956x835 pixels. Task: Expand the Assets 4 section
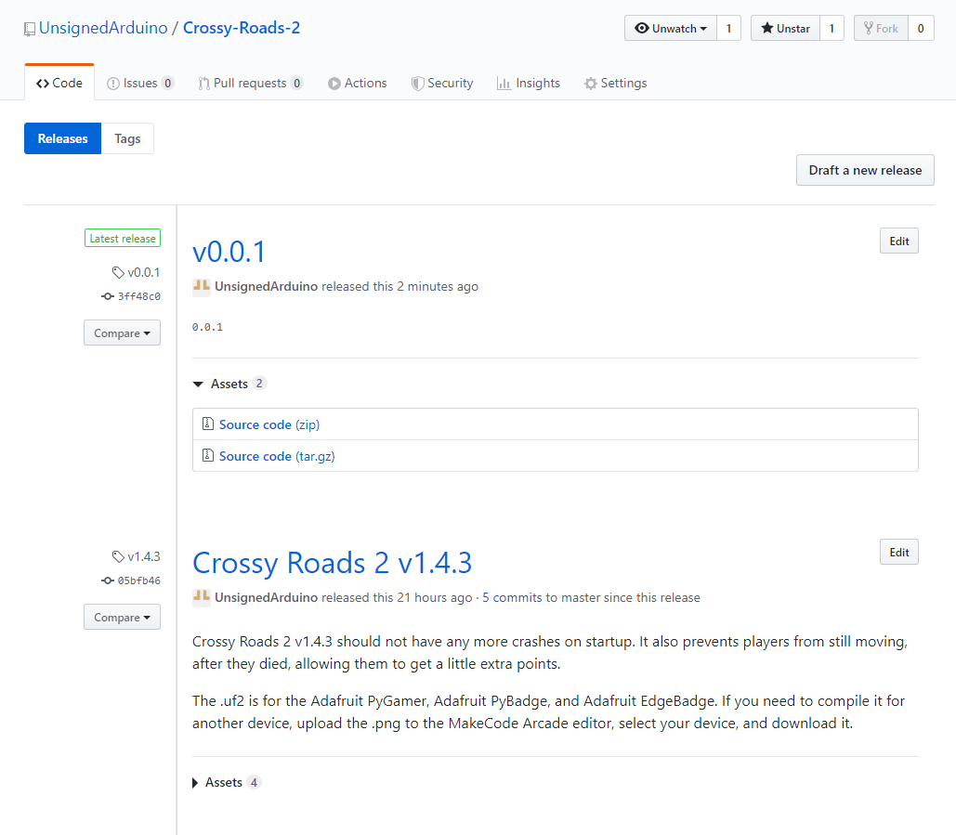click(227, 783)
